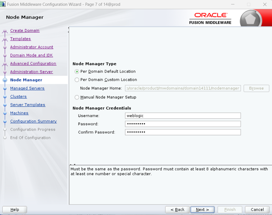Open the Advanced Configuration step

[33, 64]
